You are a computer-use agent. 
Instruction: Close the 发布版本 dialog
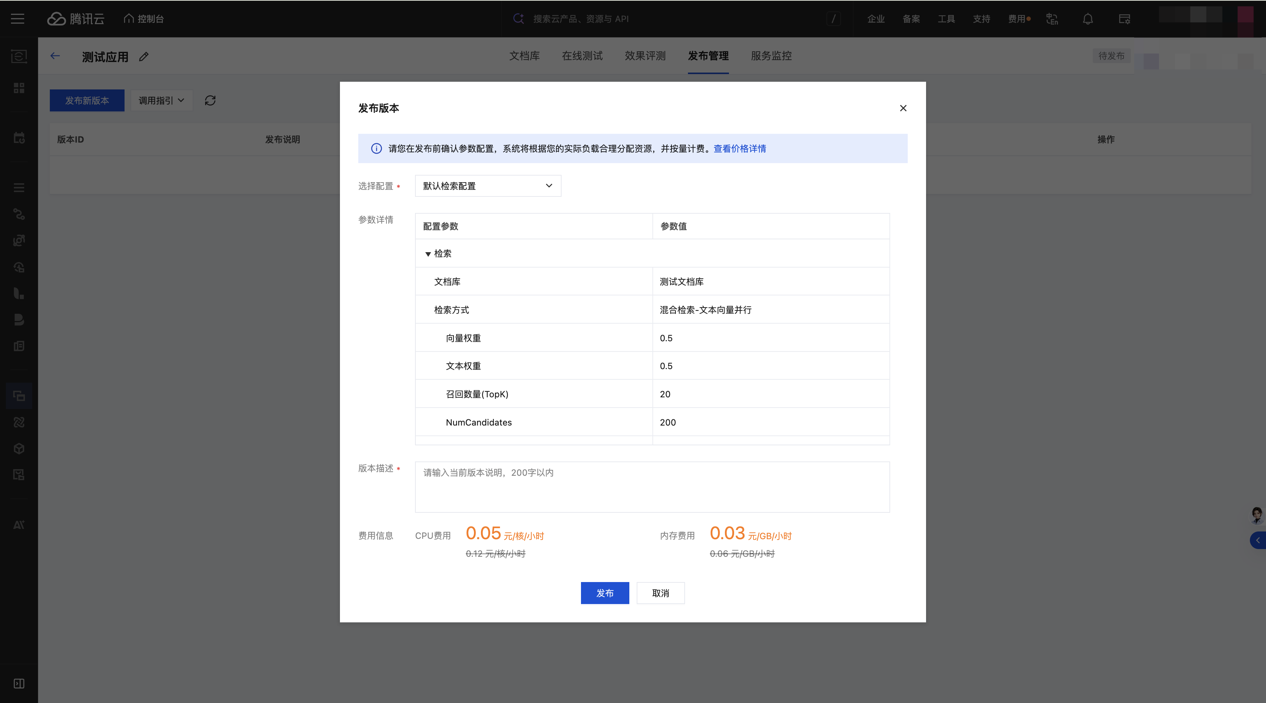[903, 108]
